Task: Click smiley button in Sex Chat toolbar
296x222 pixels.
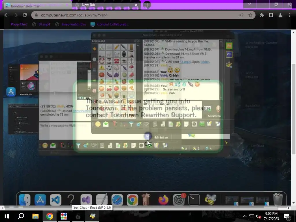Action: pos(98,124)
